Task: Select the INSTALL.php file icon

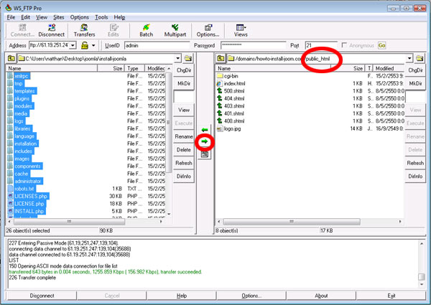Action: (x=11, y=211)
